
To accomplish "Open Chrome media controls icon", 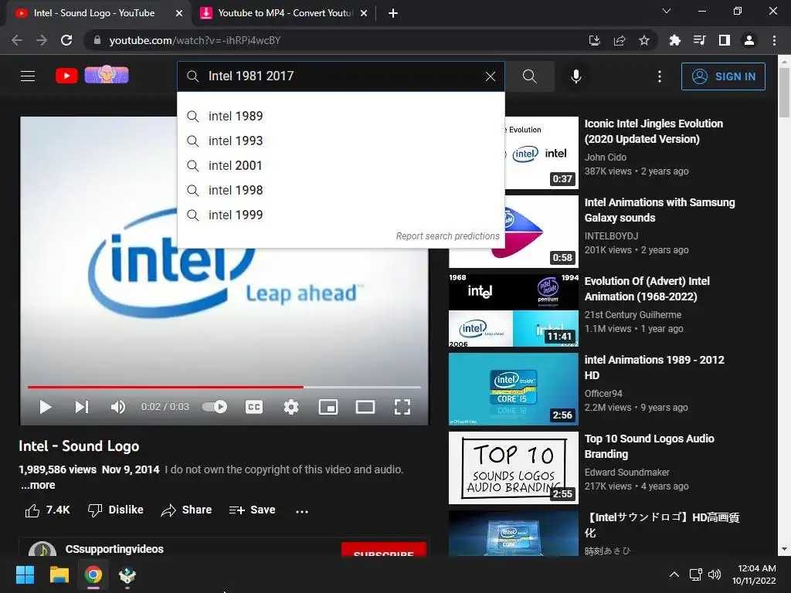I will [699, 40].
